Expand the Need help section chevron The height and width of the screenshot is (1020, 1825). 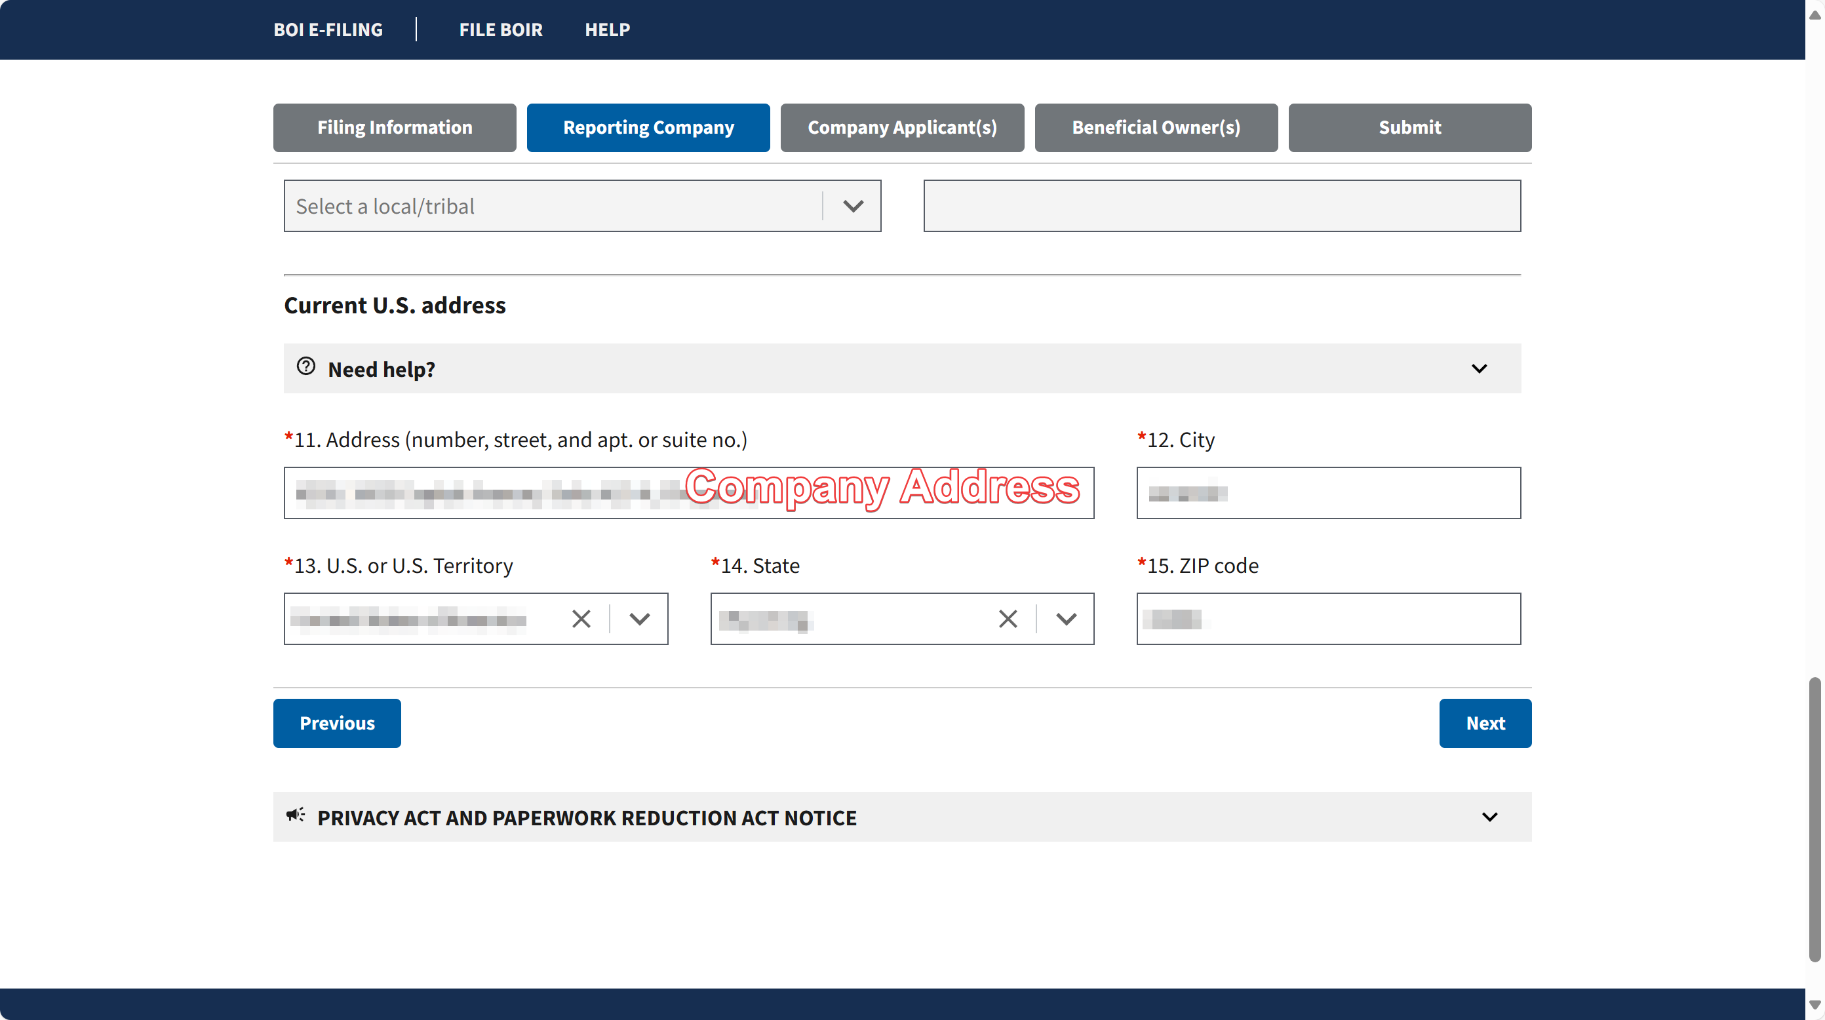[x=1480, y=369]
